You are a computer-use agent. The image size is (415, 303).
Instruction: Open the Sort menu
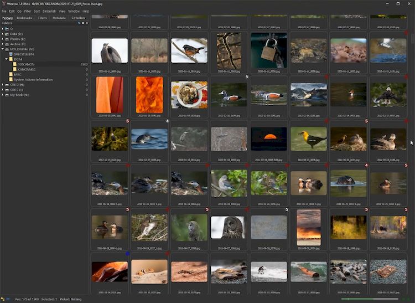coord(37,11)
